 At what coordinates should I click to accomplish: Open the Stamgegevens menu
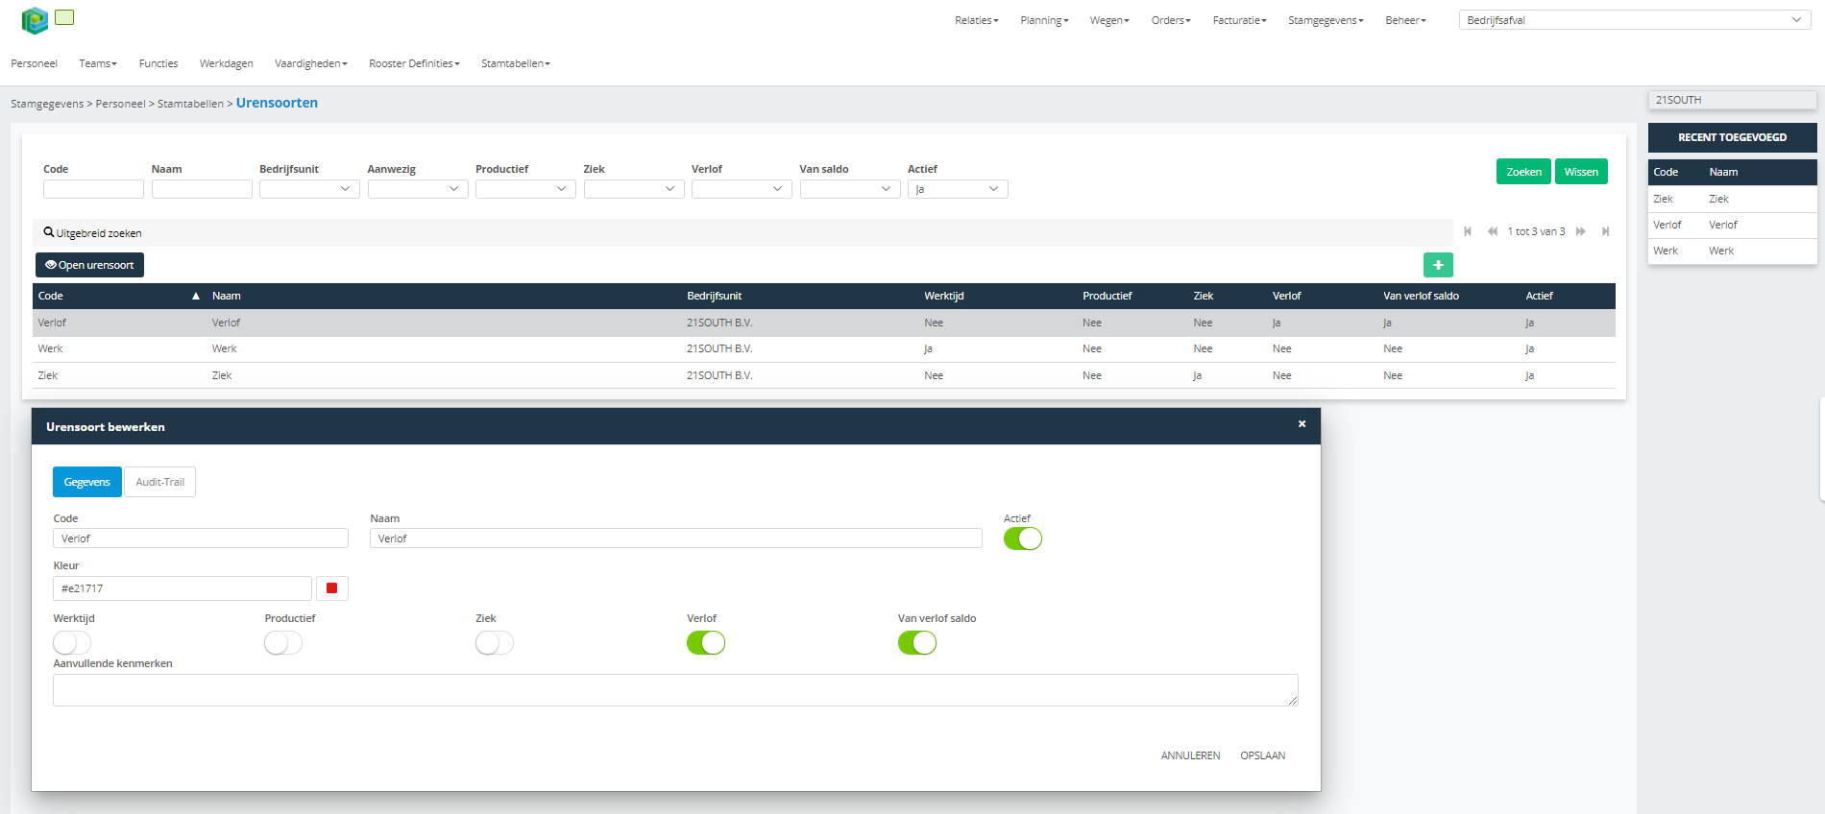pos(1326,20)
